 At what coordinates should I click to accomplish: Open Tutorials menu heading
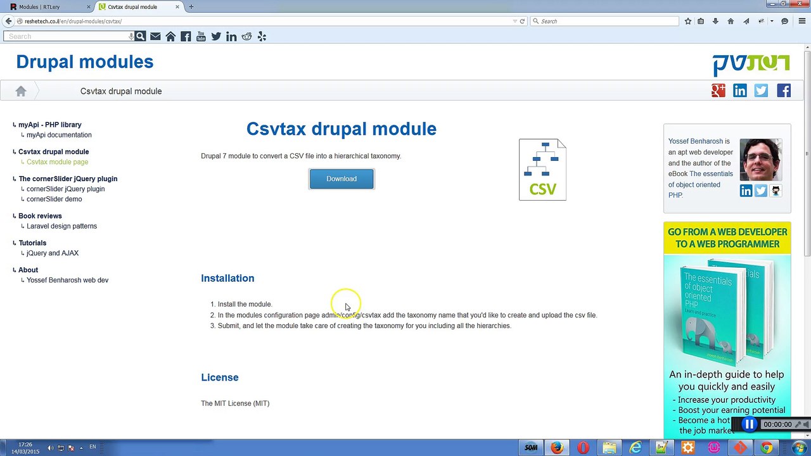click(32, 243)
